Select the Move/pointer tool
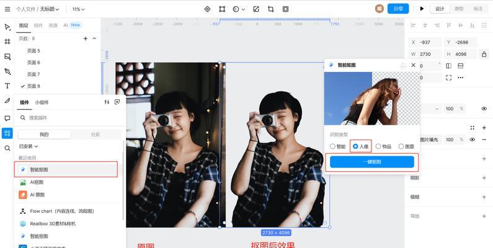493x248 pixels. [7, 27]
